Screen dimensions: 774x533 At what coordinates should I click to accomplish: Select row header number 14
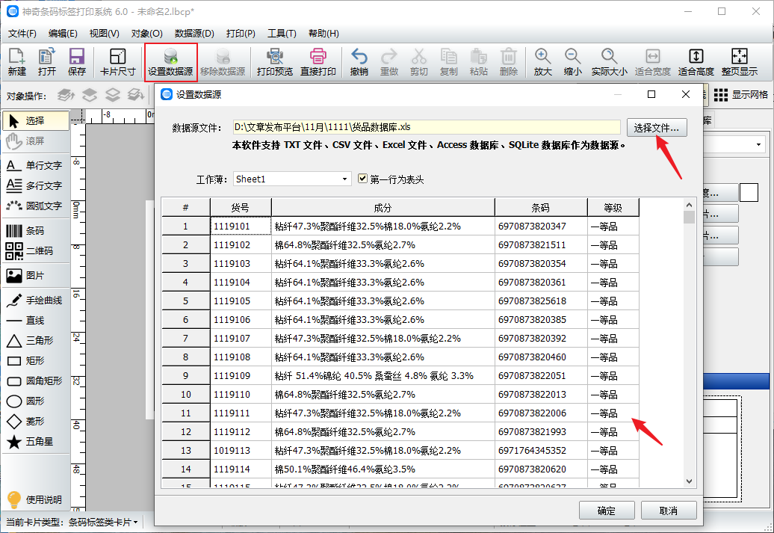point(185,469)
